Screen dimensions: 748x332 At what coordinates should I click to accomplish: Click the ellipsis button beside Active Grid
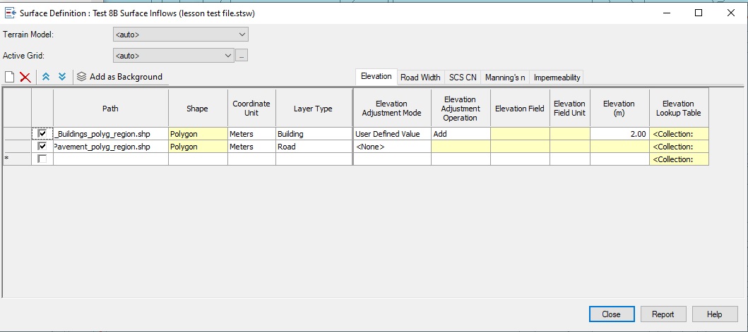242,56
